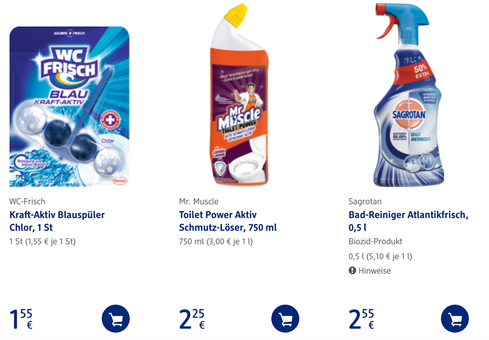Open Mr Muscle bottle product image

pos(239,95)
